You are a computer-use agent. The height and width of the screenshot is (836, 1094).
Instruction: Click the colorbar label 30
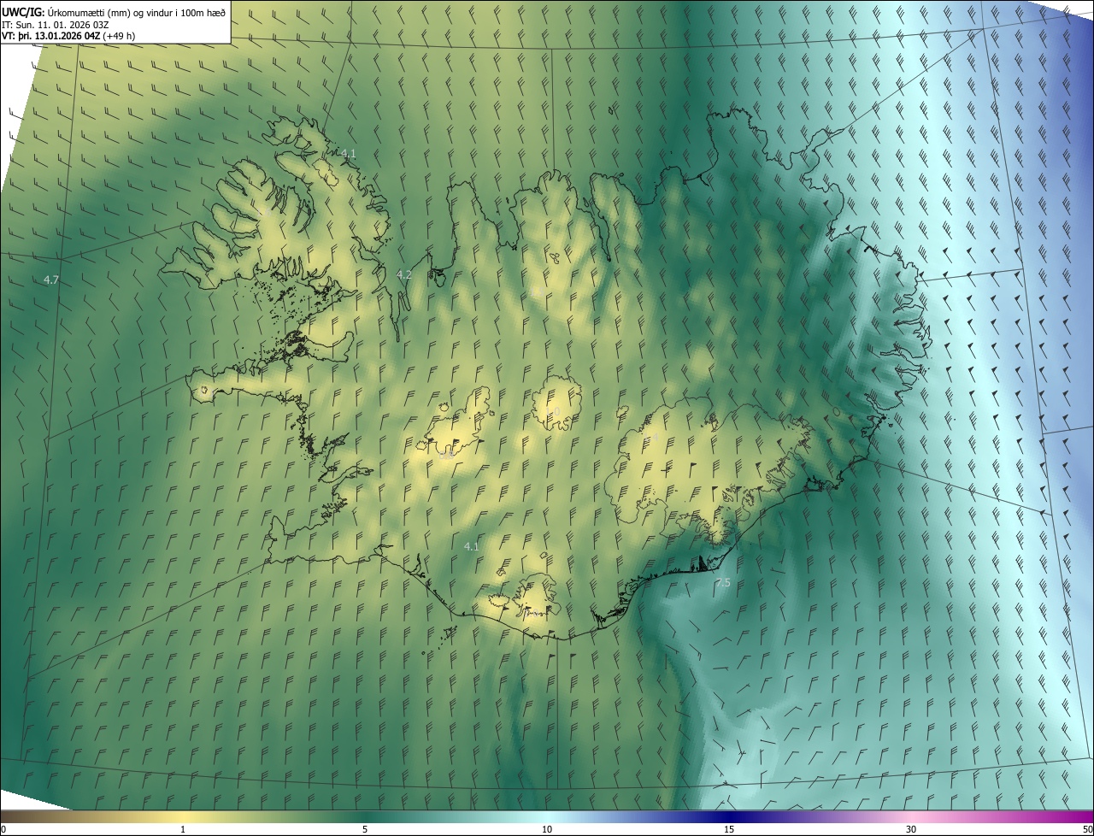[x=911, y=830]
